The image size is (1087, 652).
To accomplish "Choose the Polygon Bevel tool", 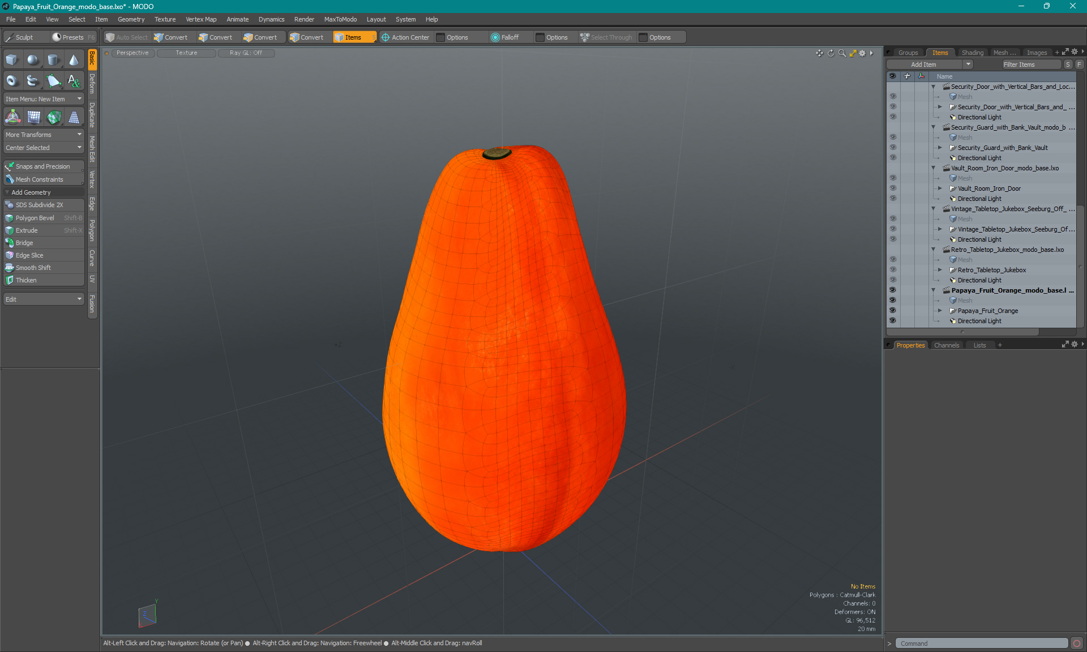I will coord(44,218).
